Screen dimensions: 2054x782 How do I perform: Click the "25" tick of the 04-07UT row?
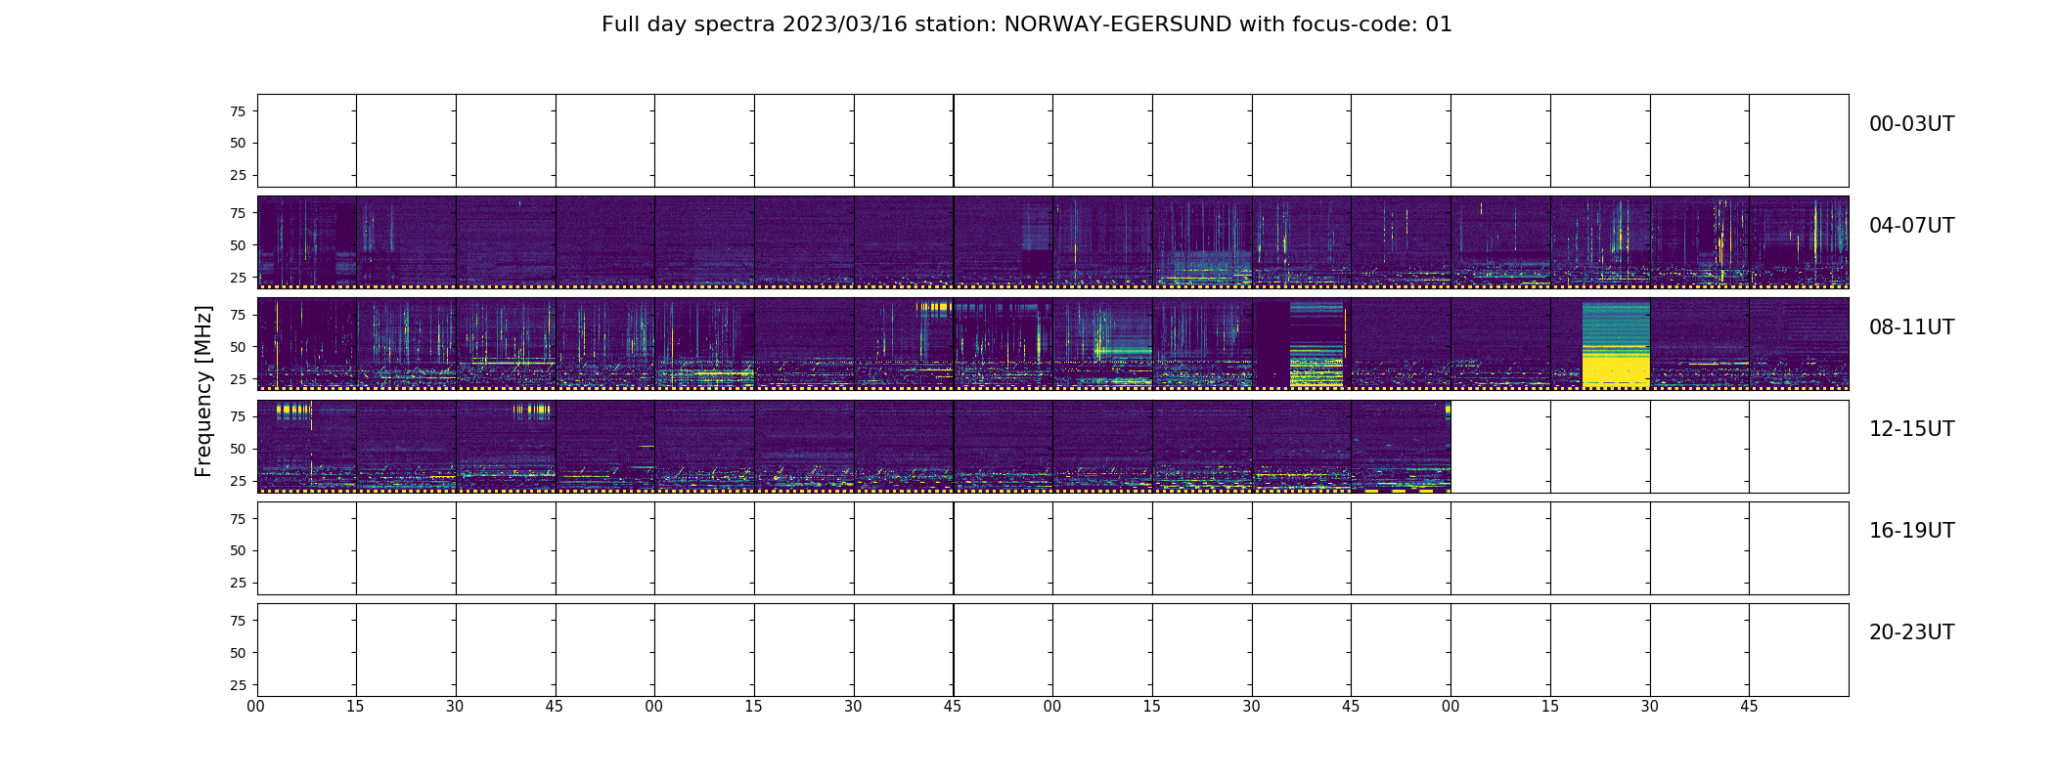click(238, 278)
